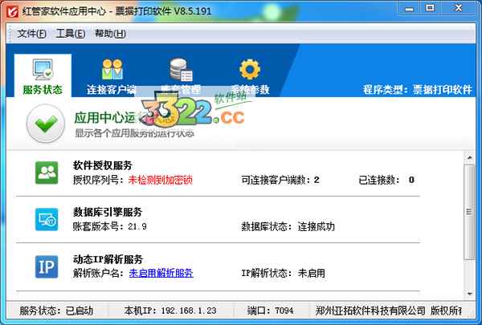Viewport: 482px width, 325px height.
Task: Click the 数据库引擎服务 blue icon
Action: [47, 219]
